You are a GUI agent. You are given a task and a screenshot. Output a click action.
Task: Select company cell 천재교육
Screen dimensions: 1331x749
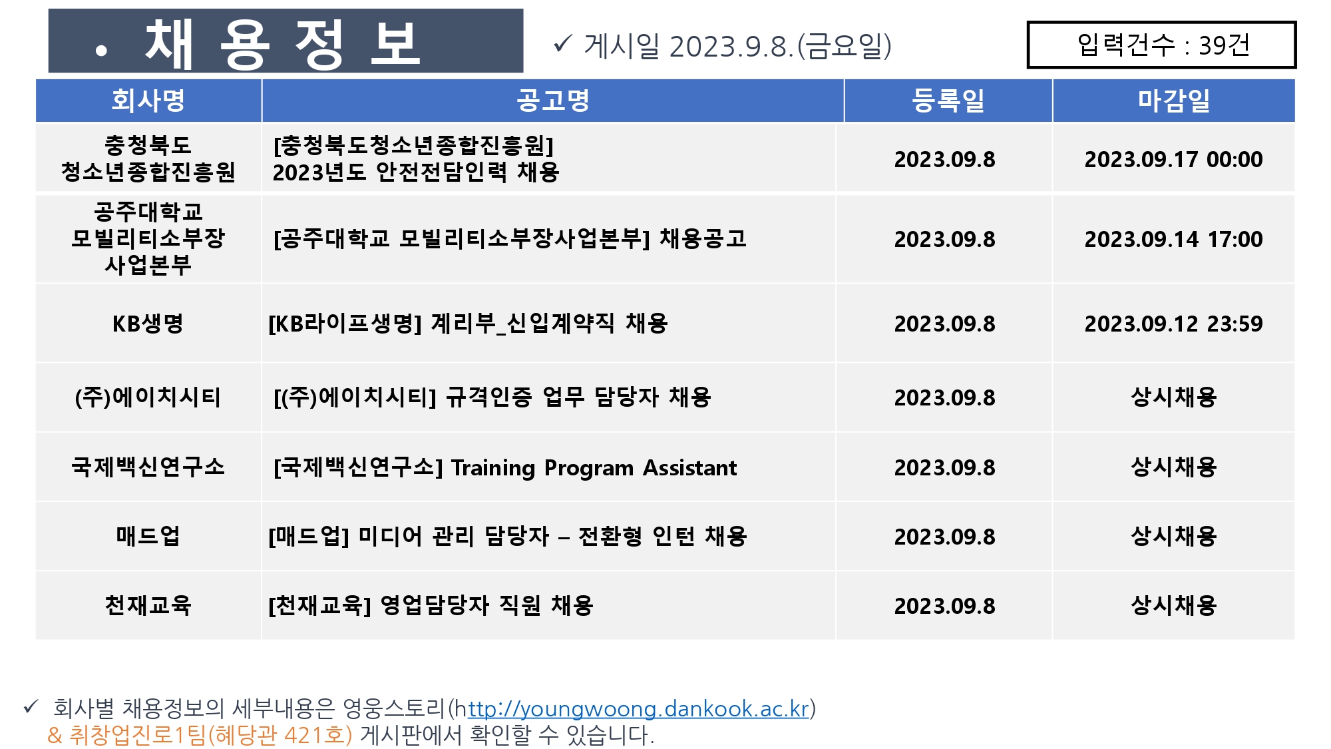[x=148, y=605]
